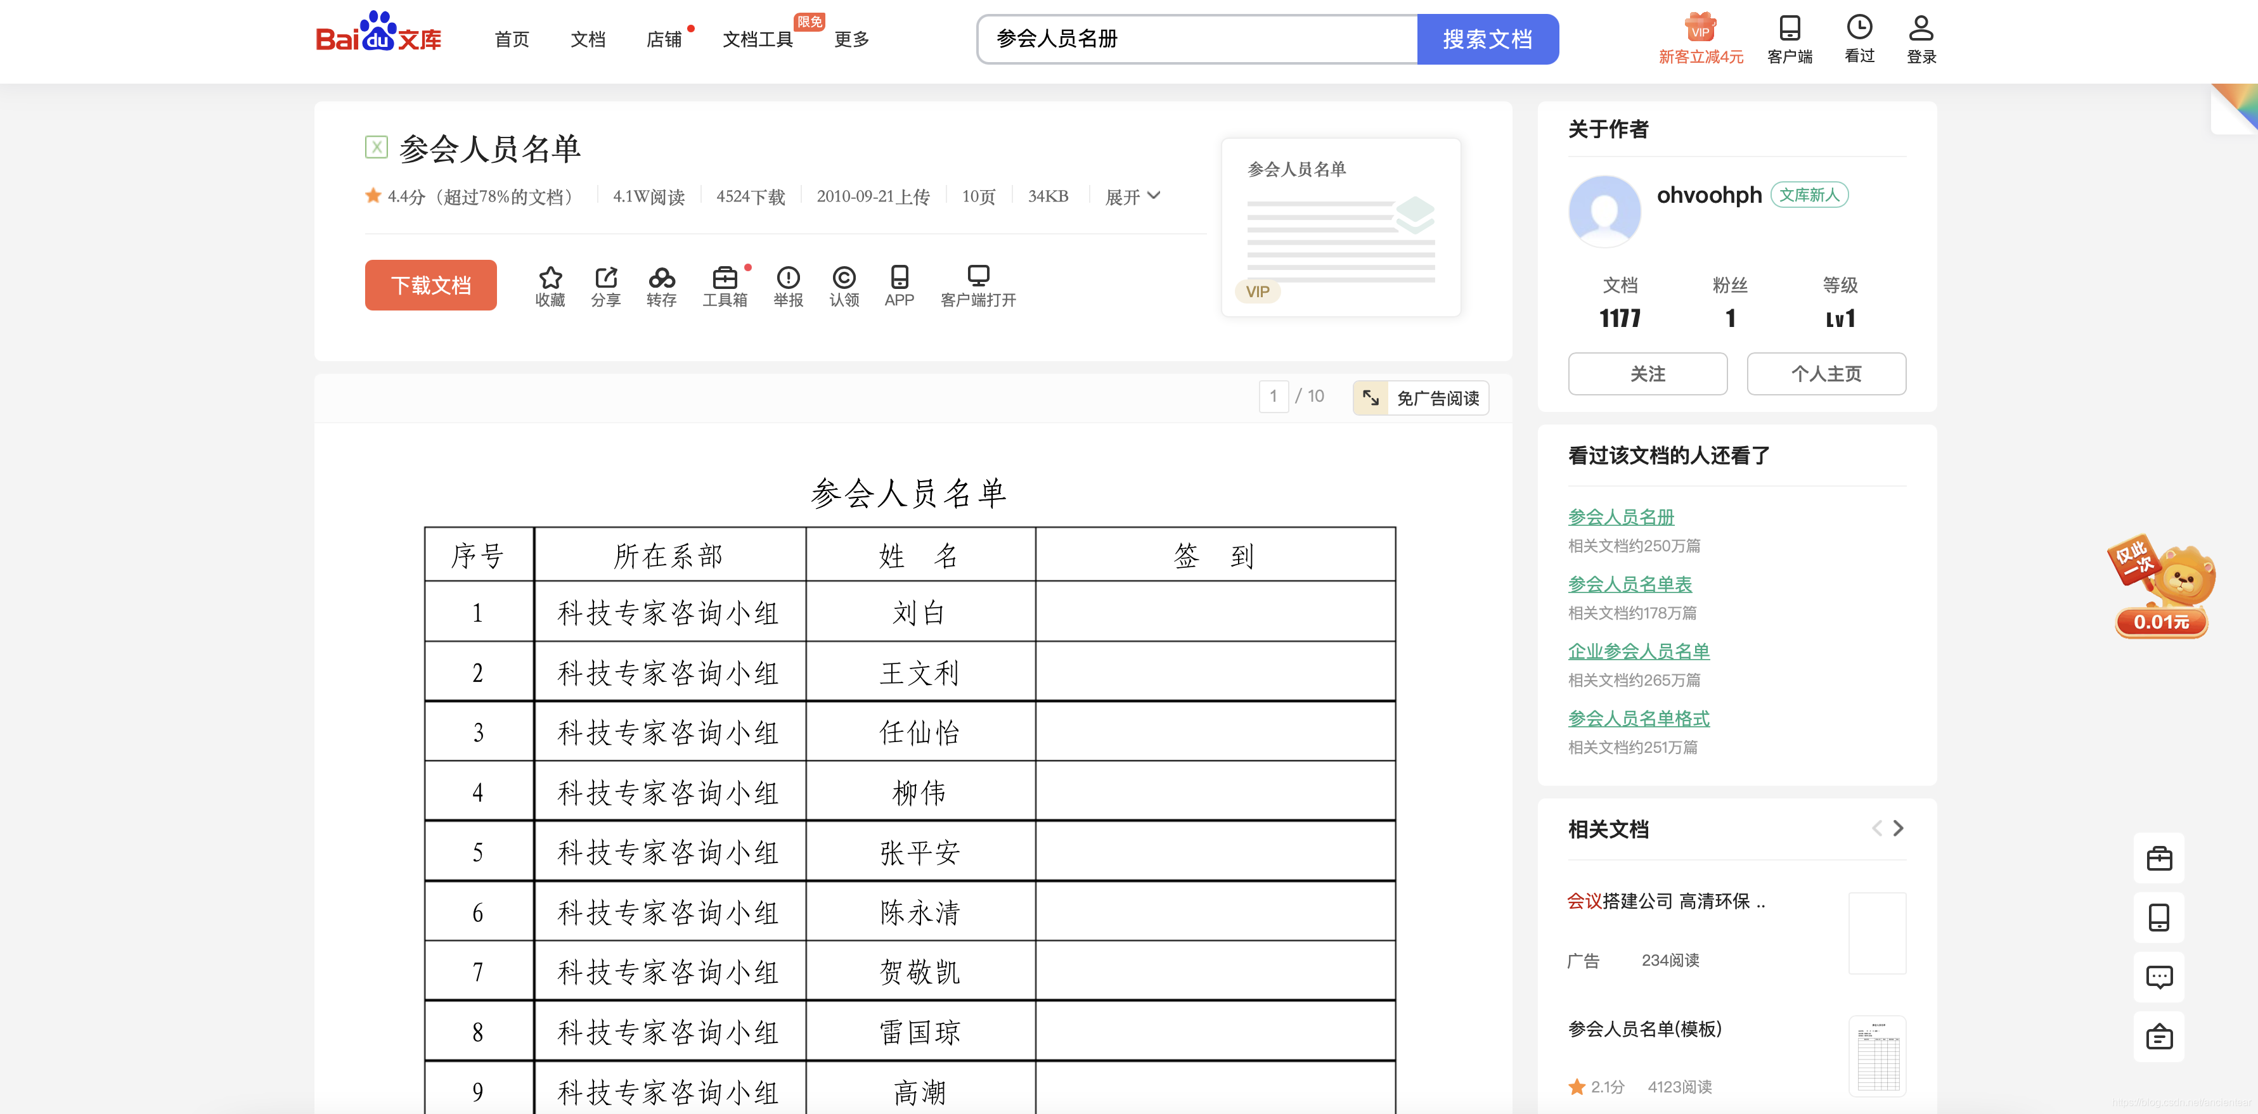
Task: Click the 关注 follow button
Action: click(x=1647, y=375)
